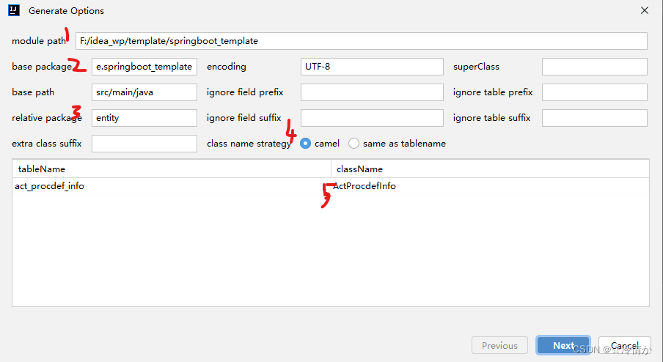Image resolution: width=663 pixels, height=362 pixels.
Task: Select the same as tablename option
Action: [354, 144]
